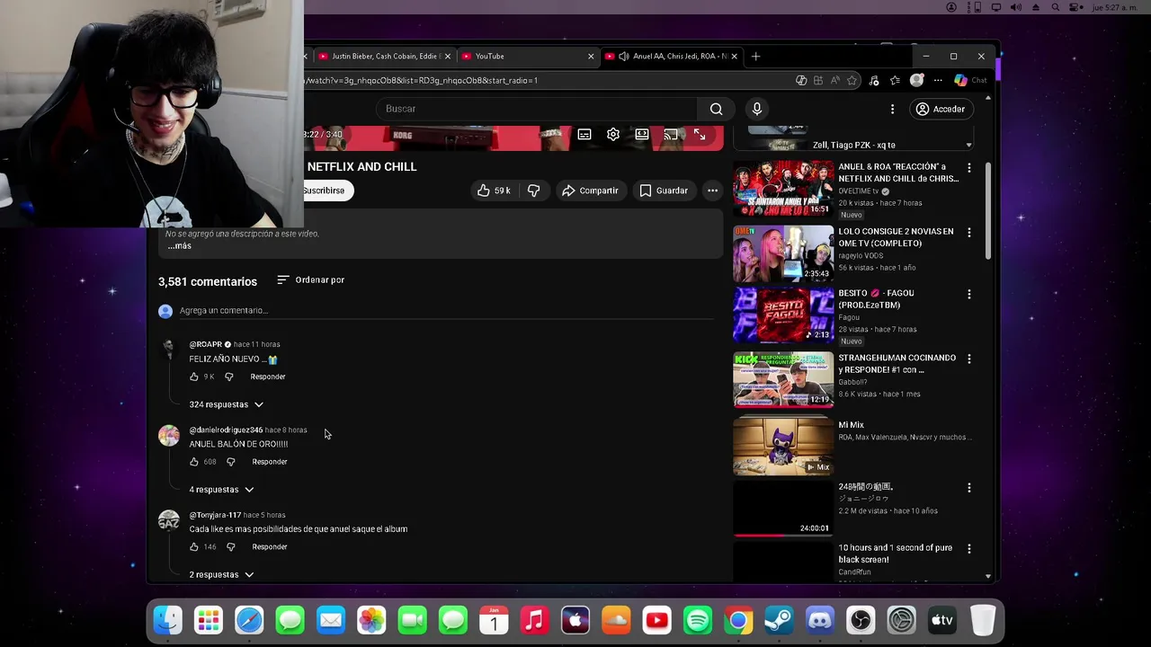Open the Compartir share dialog
Screen dimensions: 1151x647
click(590, 191)
